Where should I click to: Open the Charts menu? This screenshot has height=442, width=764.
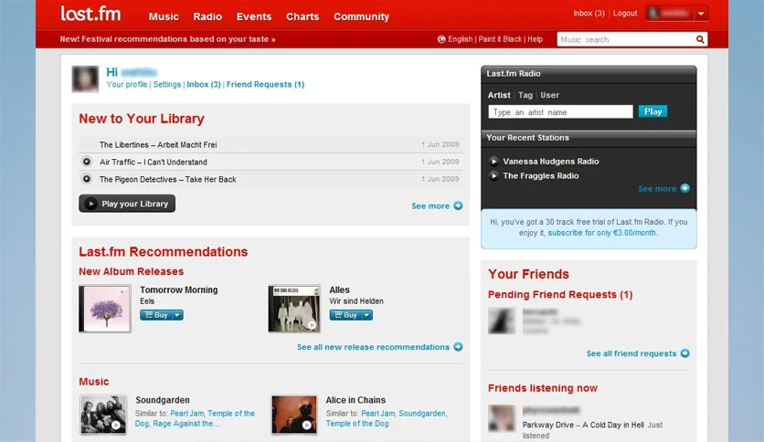302,16
